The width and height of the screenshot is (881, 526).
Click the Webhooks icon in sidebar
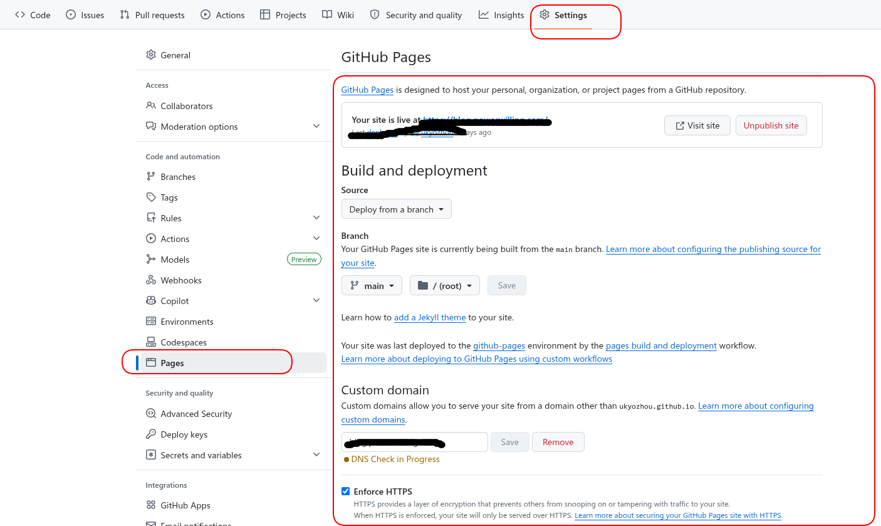(x=150, y=280)
